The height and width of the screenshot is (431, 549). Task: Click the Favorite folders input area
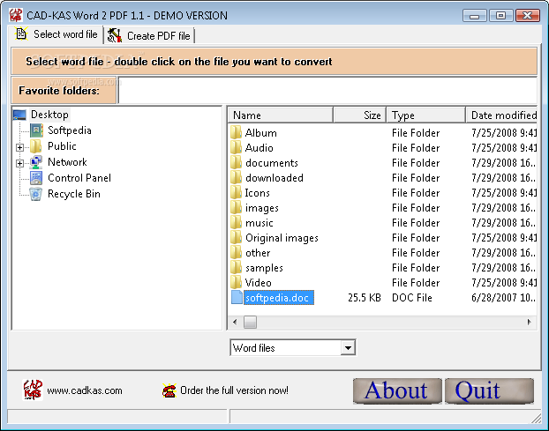328,90
